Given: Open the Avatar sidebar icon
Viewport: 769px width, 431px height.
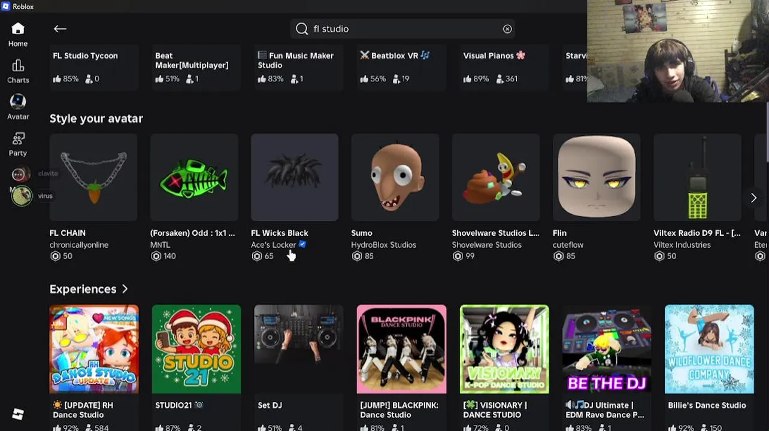Looking at the screenshot, I should (18, 101).
